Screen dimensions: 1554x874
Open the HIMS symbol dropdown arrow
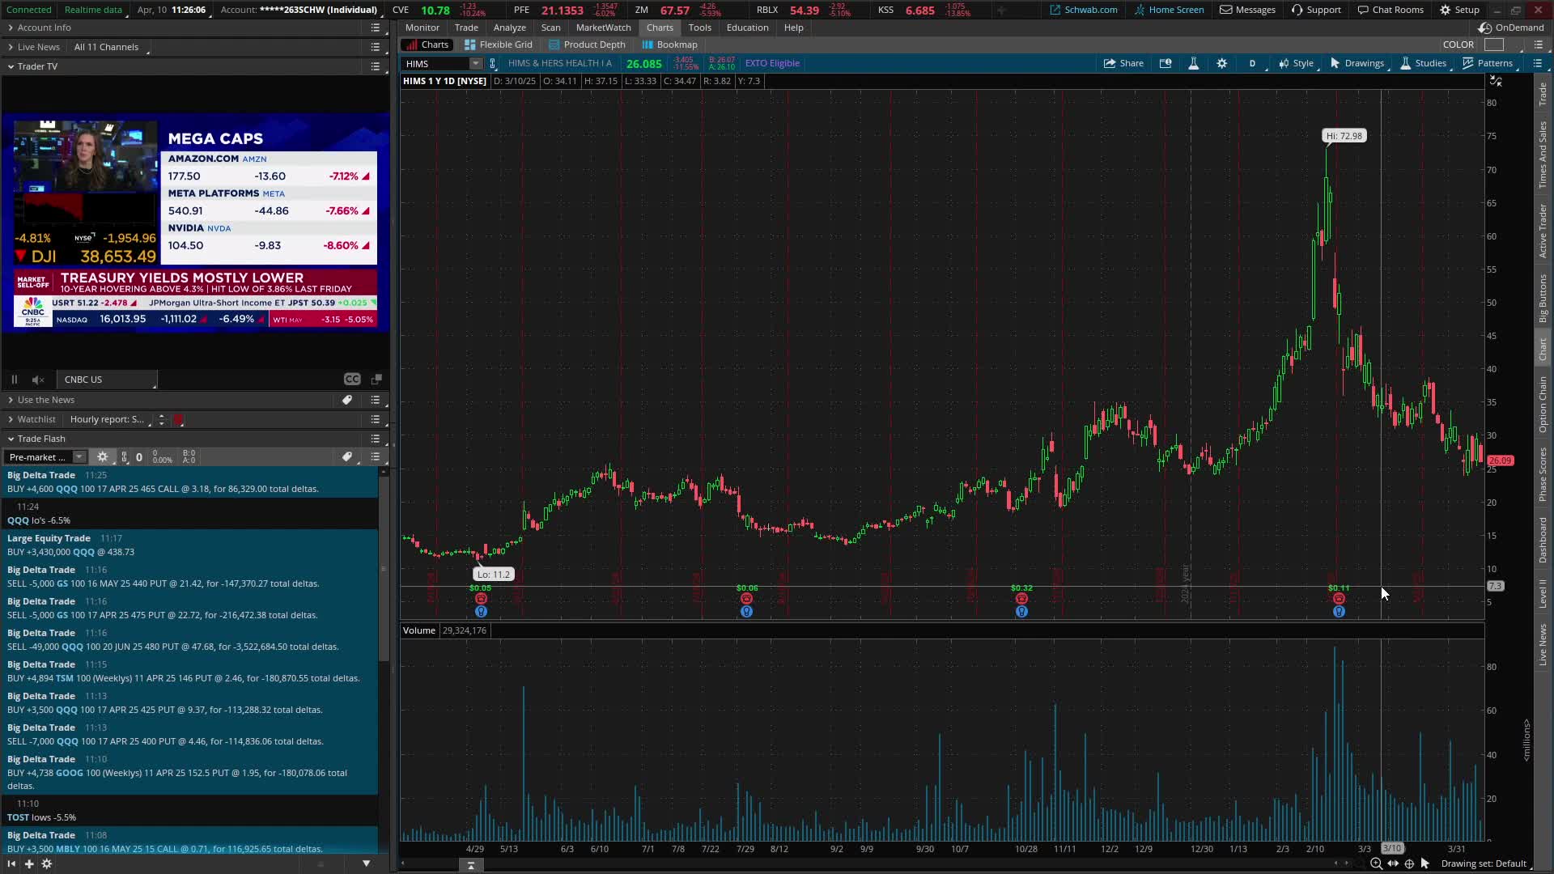coord(475,63)
